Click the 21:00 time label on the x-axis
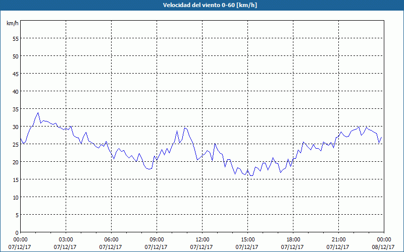404x252 pixels. click(338, 240)
